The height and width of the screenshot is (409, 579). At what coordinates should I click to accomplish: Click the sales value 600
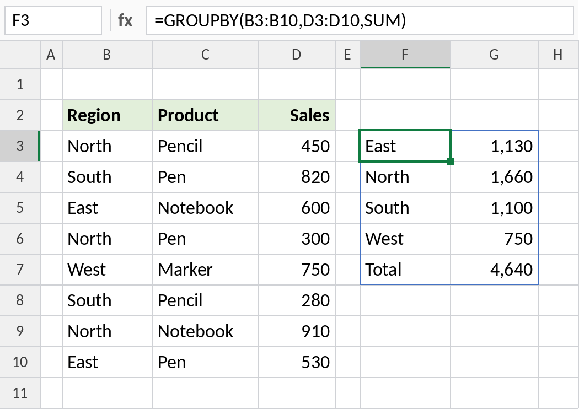pos(297,207)
